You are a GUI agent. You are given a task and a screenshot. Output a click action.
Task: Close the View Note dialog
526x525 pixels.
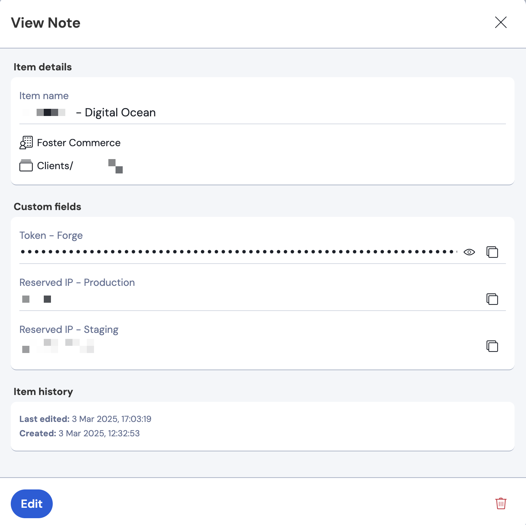pos(501,22)
